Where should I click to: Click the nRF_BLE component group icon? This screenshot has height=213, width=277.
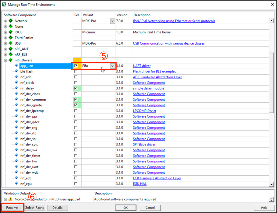click(11, 54)
